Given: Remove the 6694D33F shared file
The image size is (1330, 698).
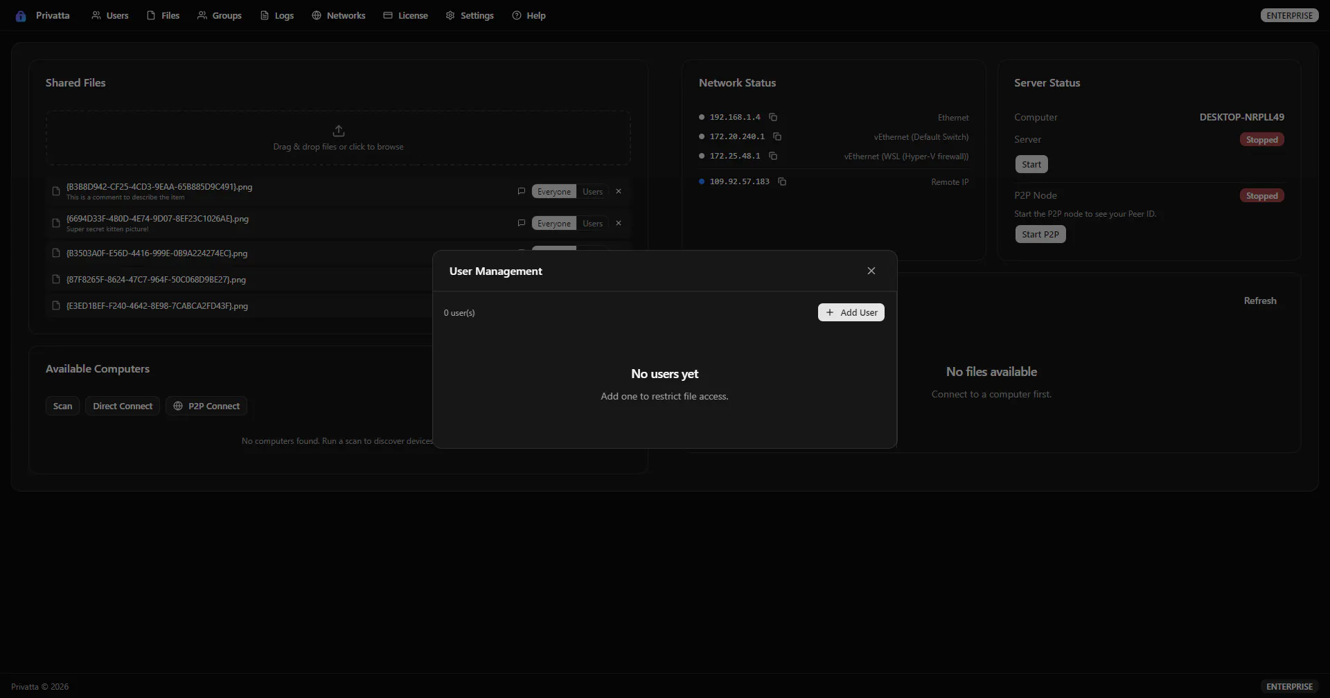Looking at the screenshot, I should (619, 223).
